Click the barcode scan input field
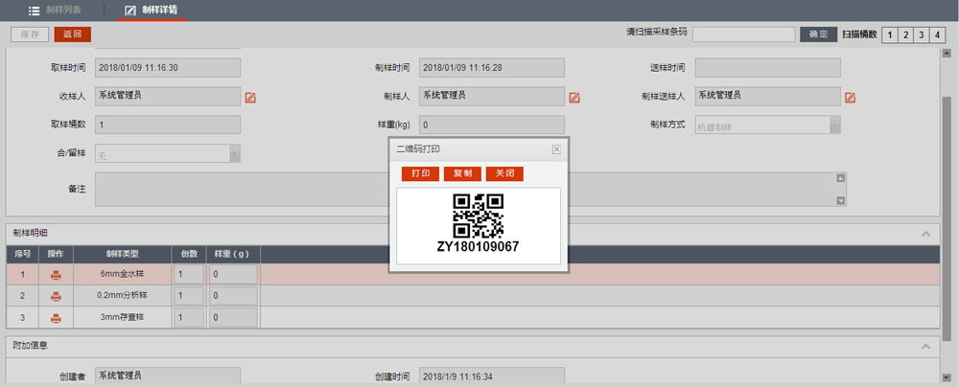Viewport: 959px width, 387px height. [741, 34]
